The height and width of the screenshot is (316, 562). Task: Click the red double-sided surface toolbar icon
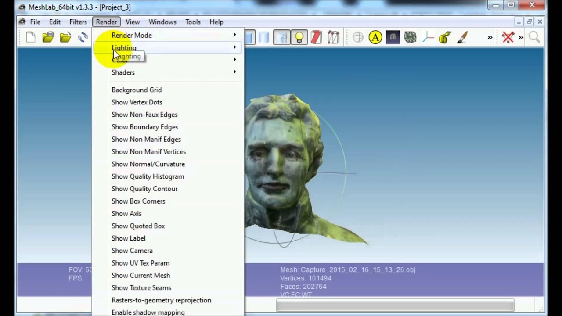(x=316, y=38)
